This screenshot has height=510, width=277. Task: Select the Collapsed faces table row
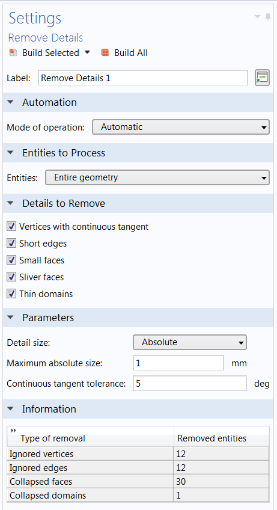(x=138, y=481)
